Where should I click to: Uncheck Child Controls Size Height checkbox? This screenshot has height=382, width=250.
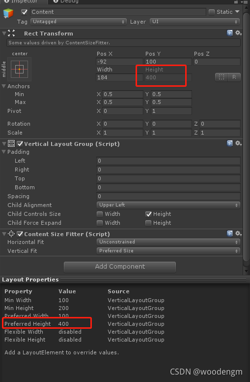click(x=148, y=214)
